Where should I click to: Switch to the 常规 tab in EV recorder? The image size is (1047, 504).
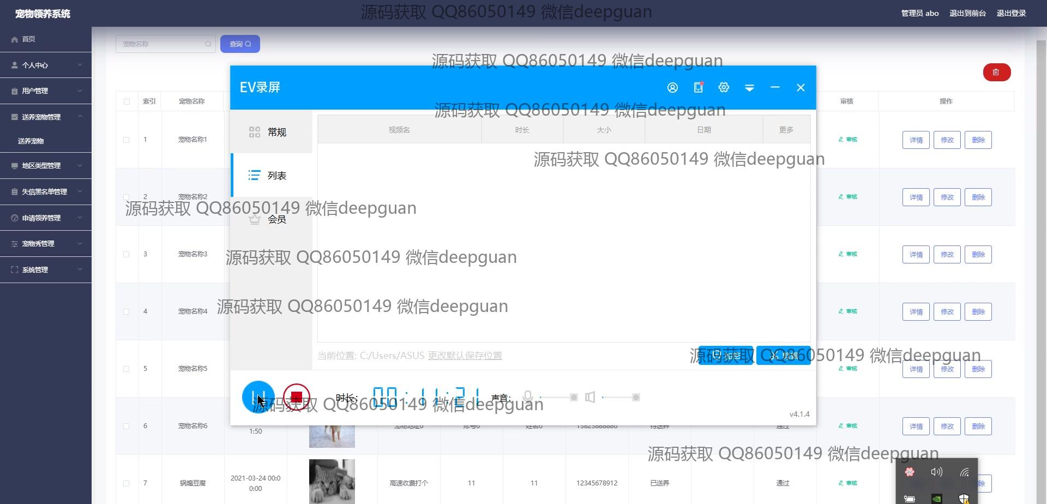272,132
